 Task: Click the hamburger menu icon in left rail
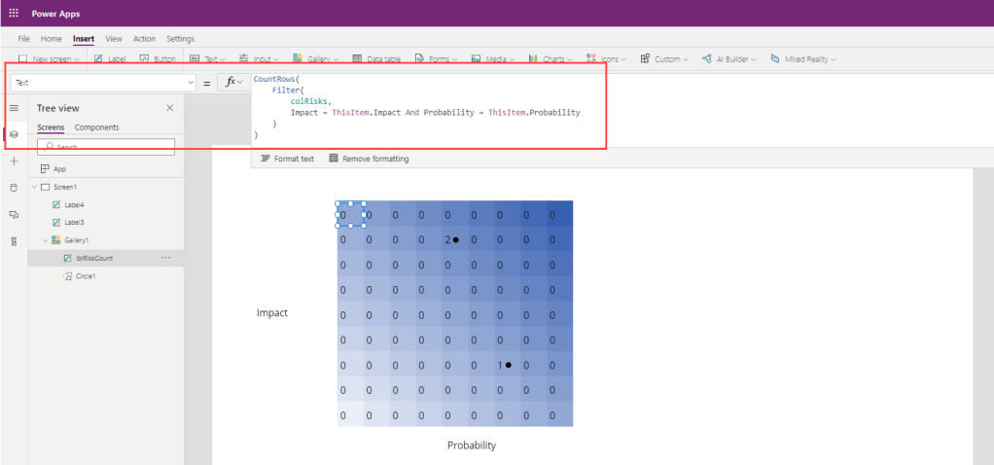14,108
